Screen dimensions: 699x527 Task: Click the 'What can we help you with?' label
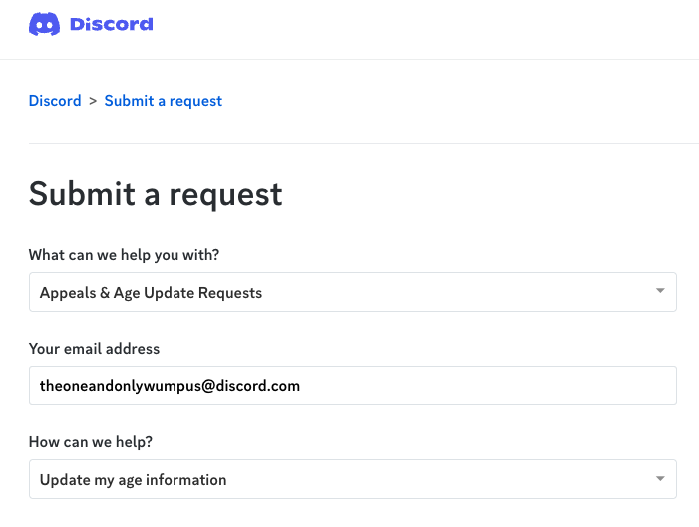point(124,255)
